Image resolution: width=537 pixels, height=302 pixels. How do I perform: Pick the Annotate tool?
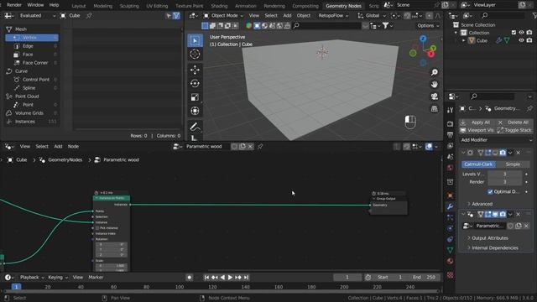[x=195, y=127]
